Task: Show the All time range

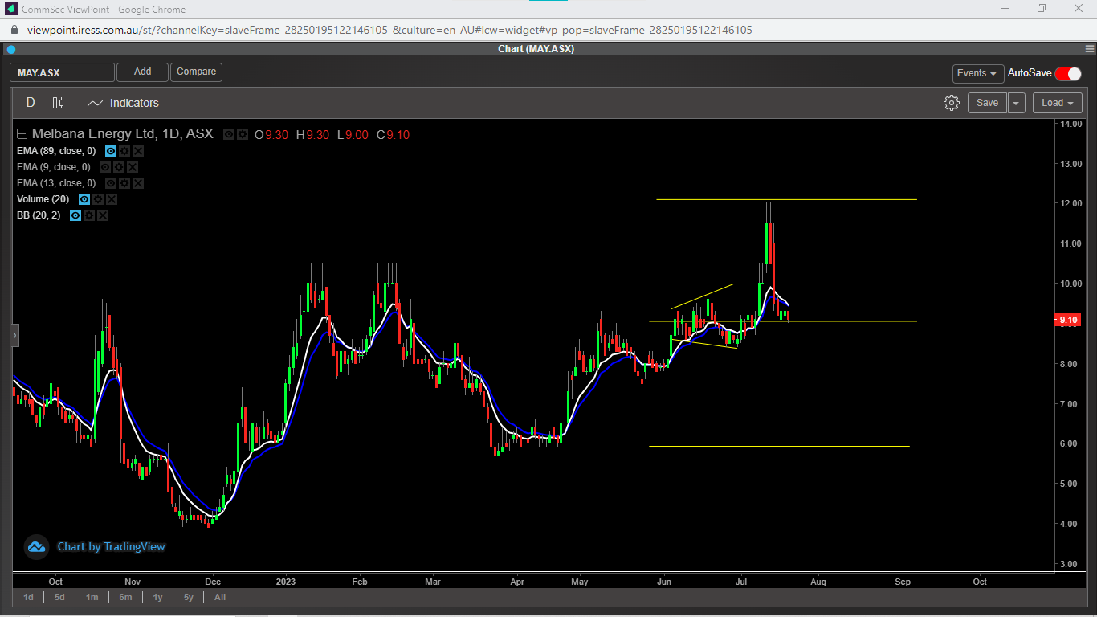Action: pos(220,597)
